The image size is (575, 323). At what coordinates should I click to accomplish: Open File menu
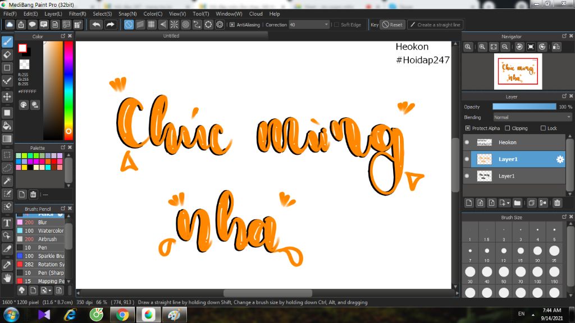click(10, 13)
